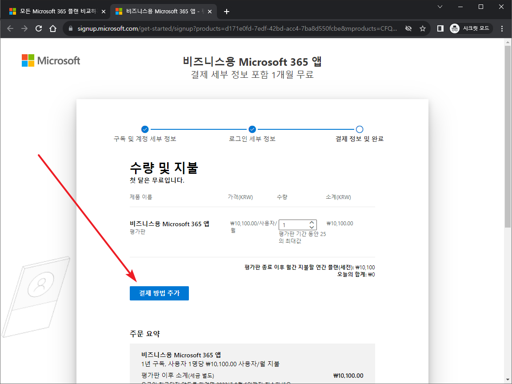512x384 pixels.
Task: Go to the browser Home icon
Action: point(53,28)
